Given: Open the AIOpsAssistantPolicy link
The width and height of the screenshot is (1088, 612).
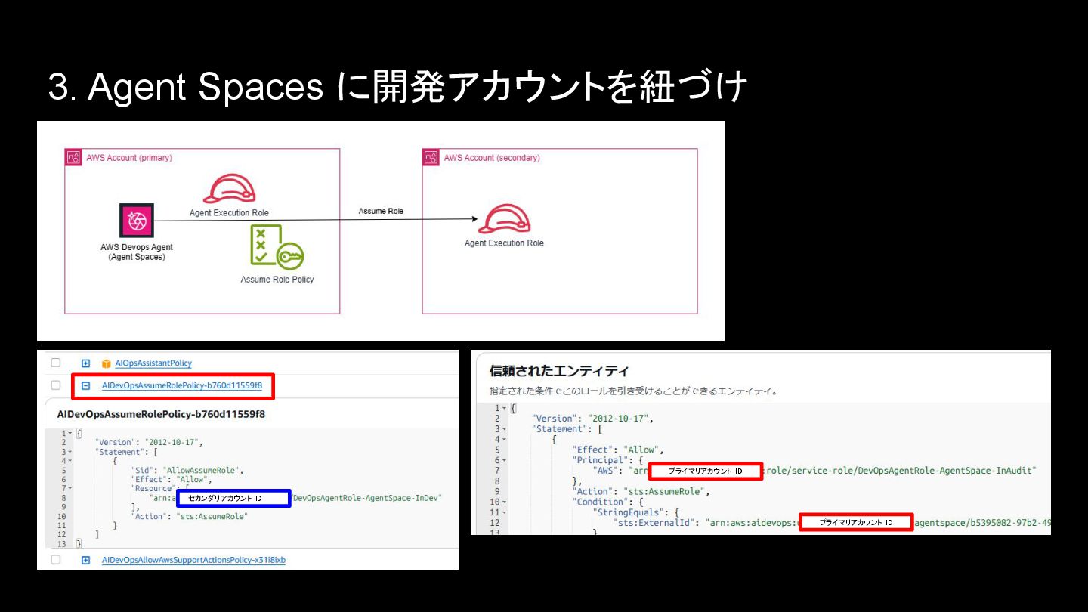Looking at the screenshot, I should (x=153, y=363).
